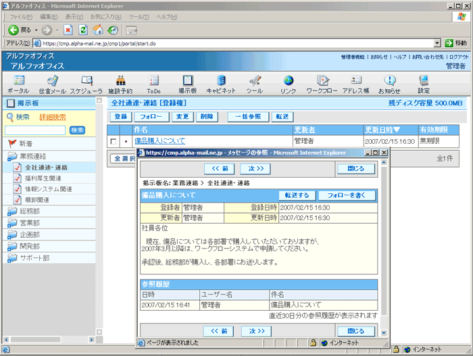473x356 pixels.
Task: Open the 詳細検索 link
Action: pos(53,117)
